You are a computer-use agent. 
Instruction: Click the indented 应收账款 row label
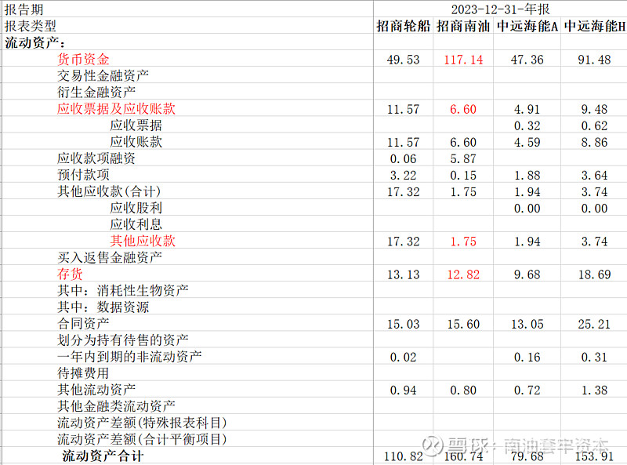tap(136, 142)
